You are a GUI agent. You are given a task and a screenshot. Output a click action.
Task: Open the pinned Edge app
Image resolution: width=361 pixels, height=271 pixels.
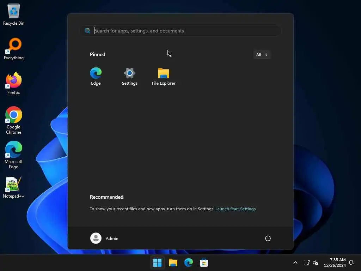pyautogui.click(x=96, y=77)
